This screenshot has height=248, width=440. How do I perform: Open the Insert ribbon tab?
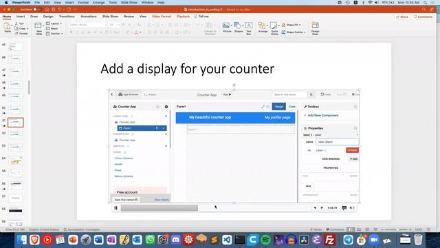coord(21,17)
